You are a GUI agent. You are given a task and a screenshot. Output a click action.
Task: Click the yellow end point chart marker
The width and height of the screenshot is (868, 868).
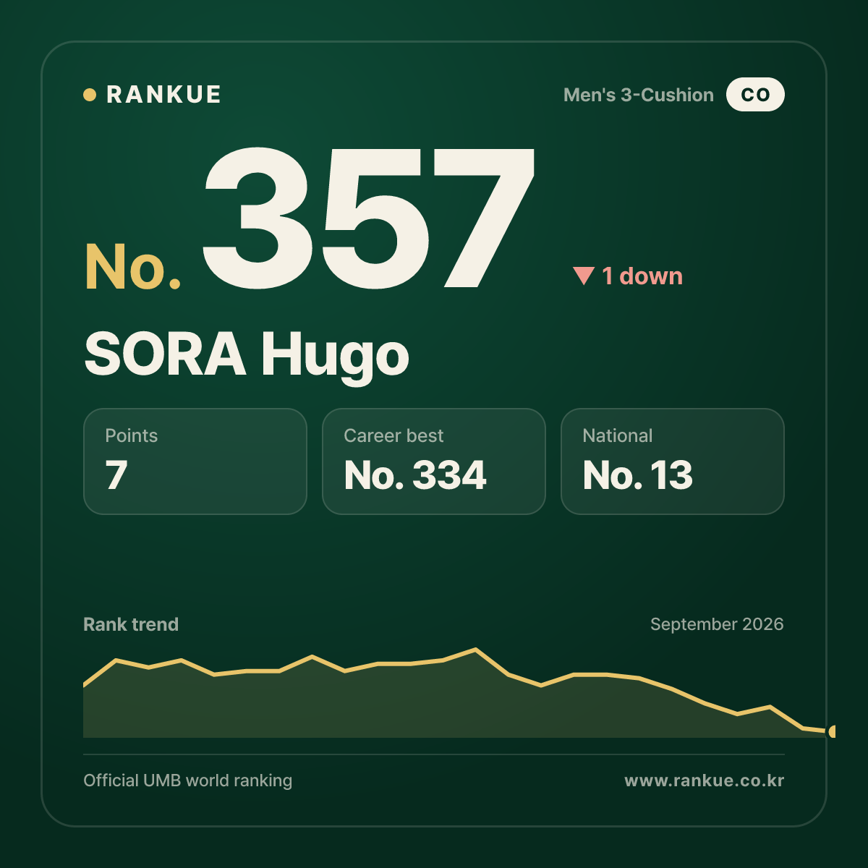click(832, 731)
